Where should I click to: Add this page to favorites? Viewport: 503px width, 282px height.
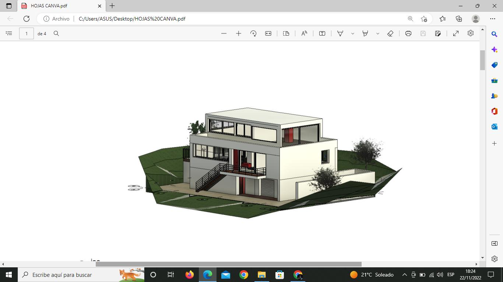click(424, 19)
